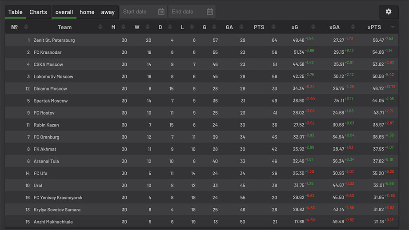409x230 pixels.
Task: Sort by GA column sort arrows
Action: click(241, 27)
